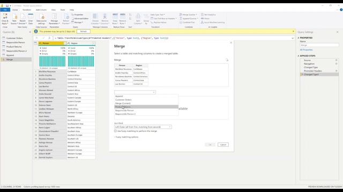Open the All Properties link
Image resolution: width=343 pixels, height=192 pixels.
coord(306,50)
